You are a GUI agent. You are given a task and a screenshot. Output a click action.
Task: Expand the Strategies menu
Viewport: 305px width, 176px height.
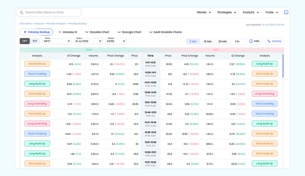point(227,12)
